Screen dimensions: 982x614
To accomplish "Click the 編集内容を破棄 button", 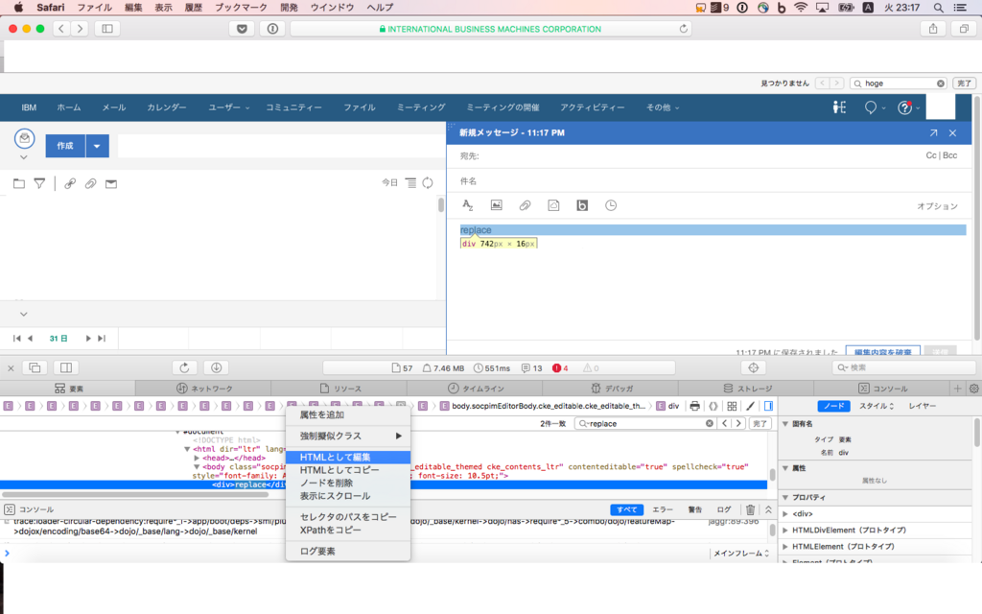I will (x=883, y=351).
